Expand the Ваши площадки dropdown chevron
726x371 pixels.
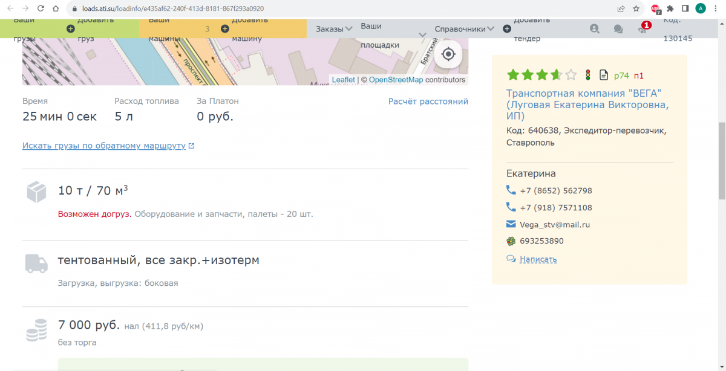[423, 35]
